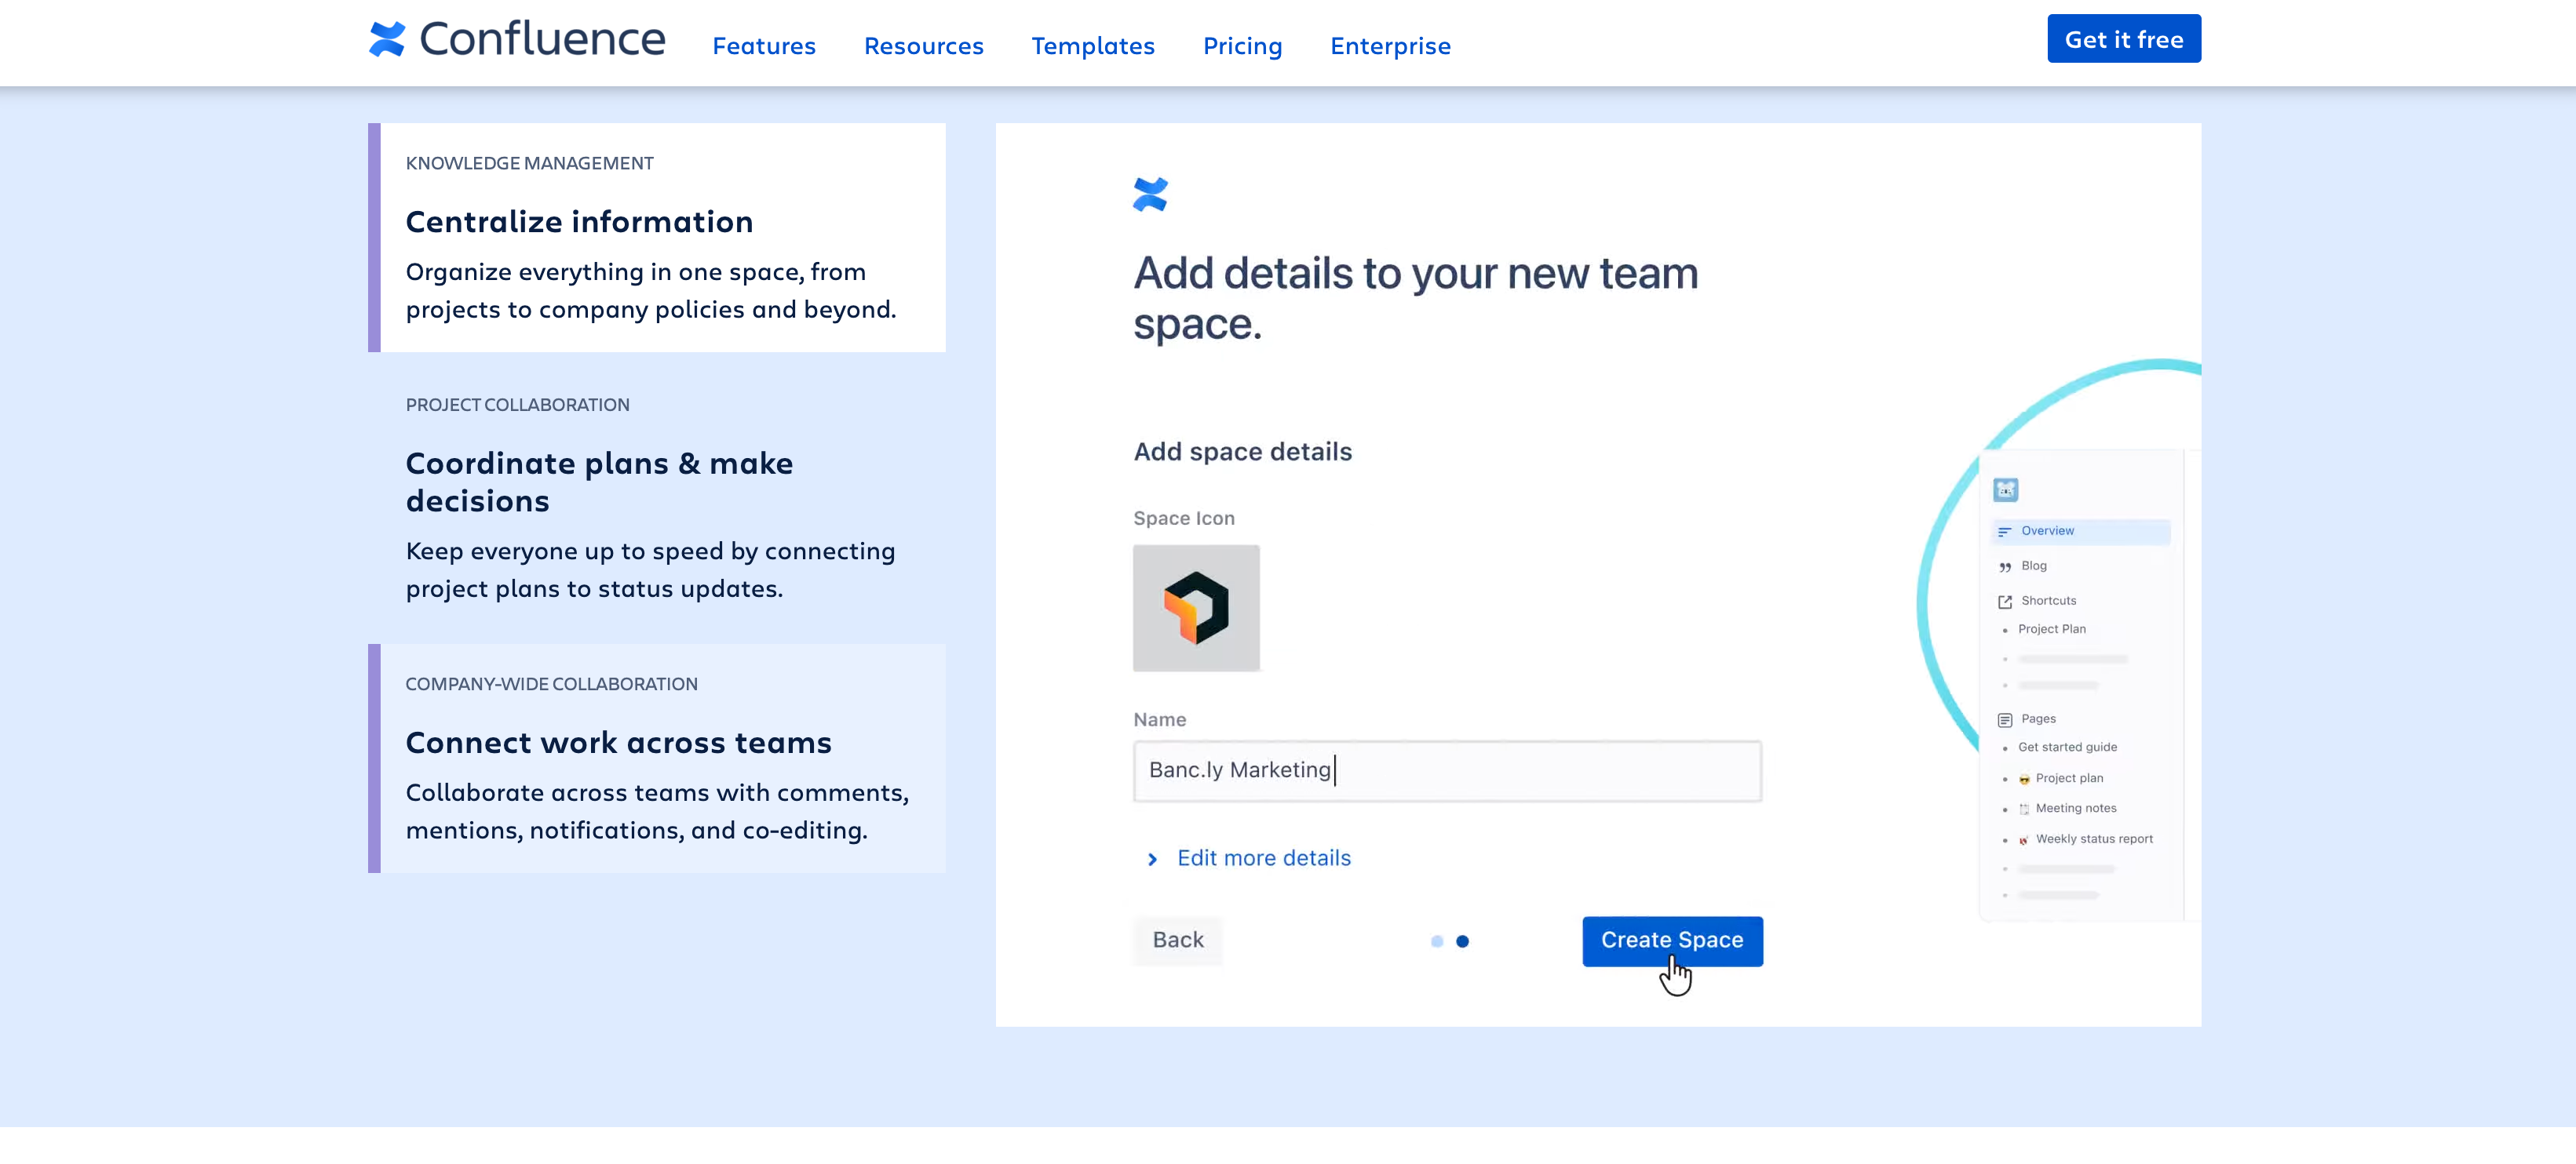Open Project Plan shortcut
Viewport: 2576px width, 1164px height.
click(2051, 628)
